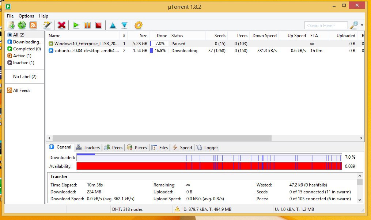Sort by Done column header
371x220 pixels.
(x=159, y=36)
